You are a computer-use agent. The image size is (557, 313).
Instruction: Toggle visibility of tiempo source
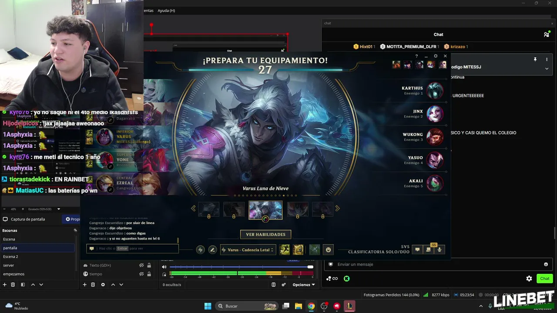click(x=141, y=274)
